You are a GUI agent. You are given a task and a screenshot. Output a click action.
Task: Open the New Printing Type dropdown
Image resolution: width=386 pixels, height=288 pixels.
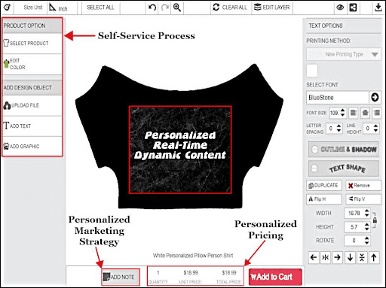[x=344, y=54]
